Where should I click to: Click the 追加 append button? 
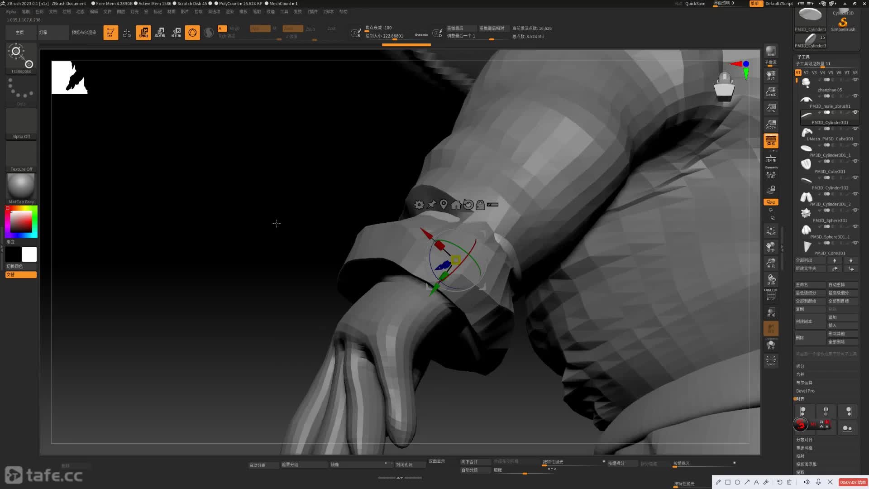pyautogui.click(x=843, y=317)
